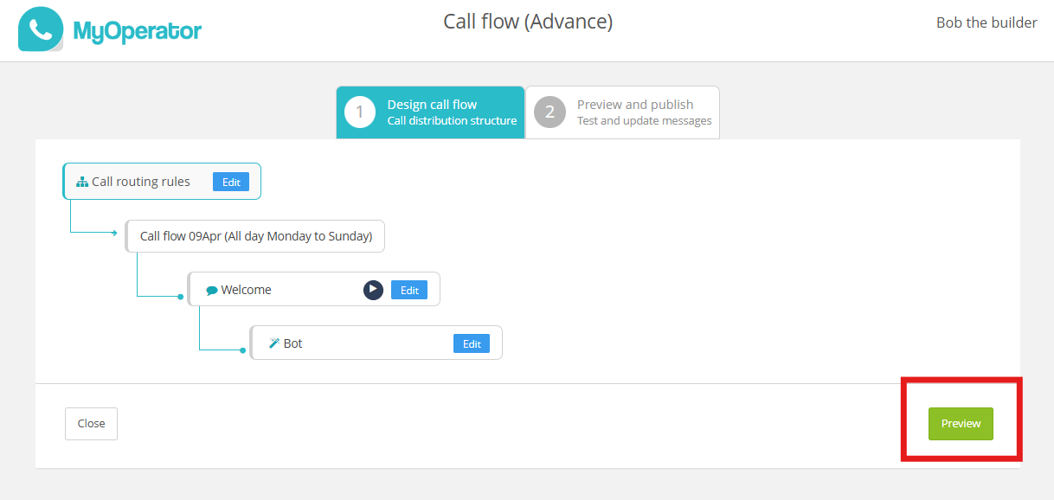Click the speech bubble icon next to Welcome
This screenshot has height=500, width=1054.
(x=212, y=291)
